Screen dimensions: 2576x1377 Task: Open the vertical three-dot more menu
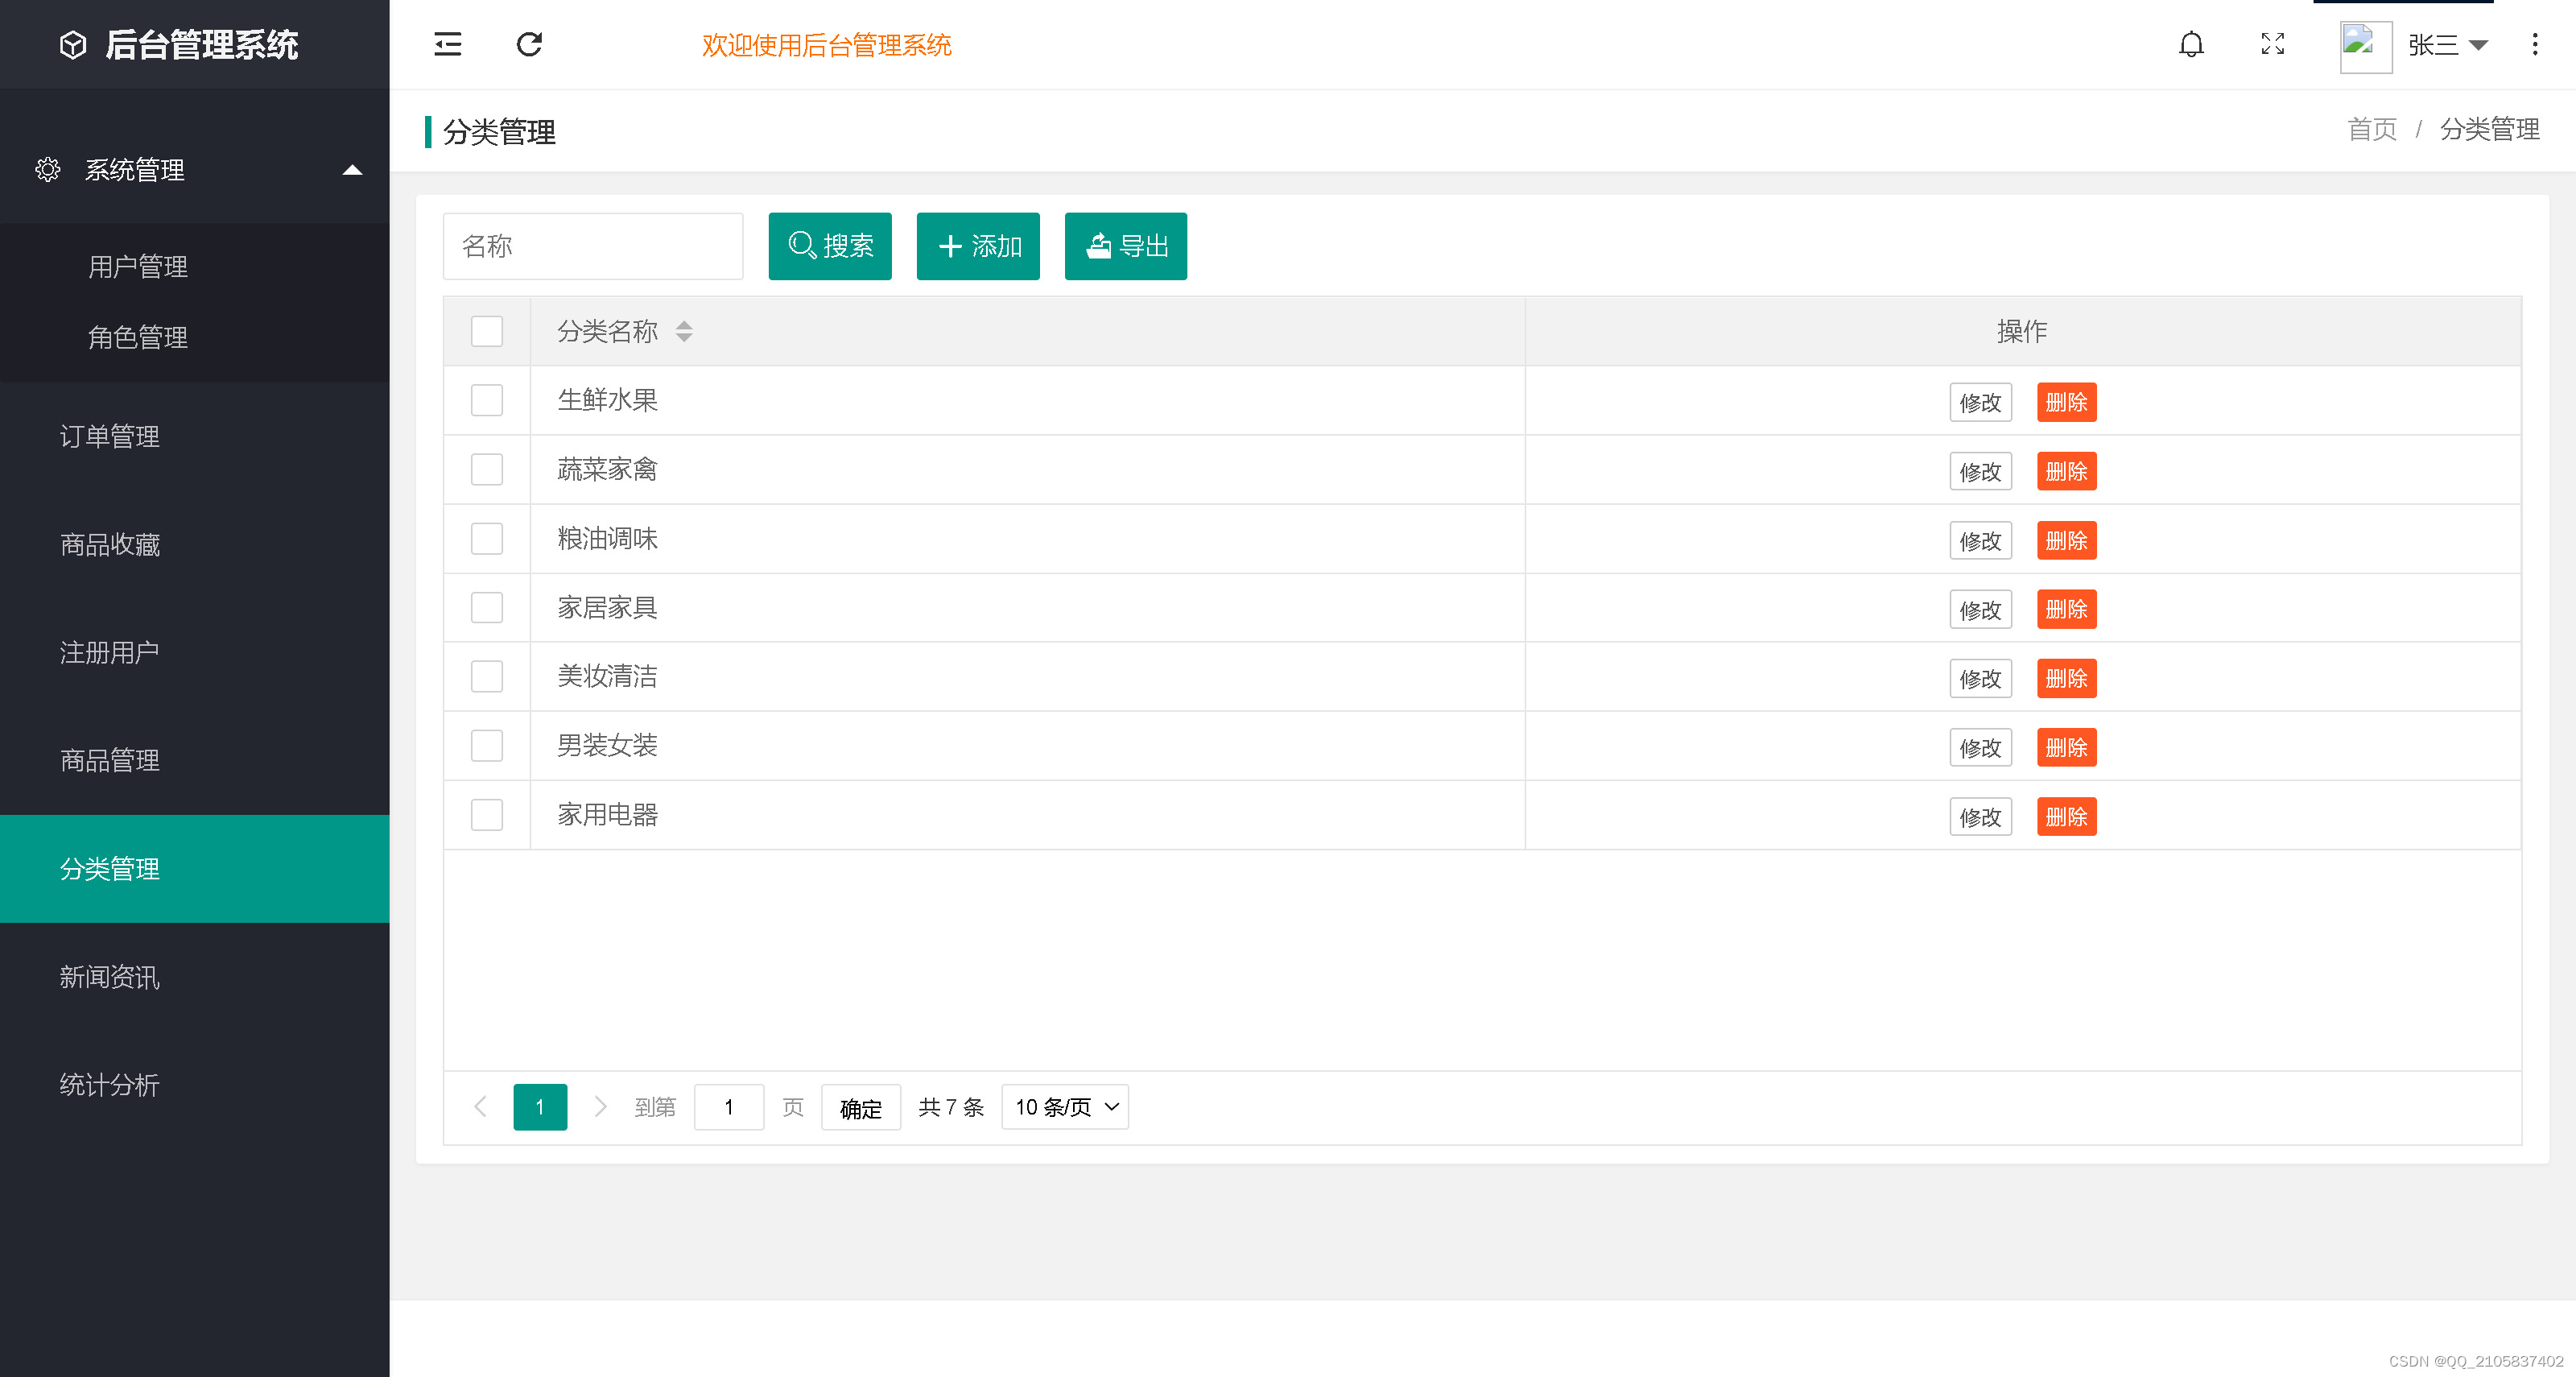coord(2535,44)
